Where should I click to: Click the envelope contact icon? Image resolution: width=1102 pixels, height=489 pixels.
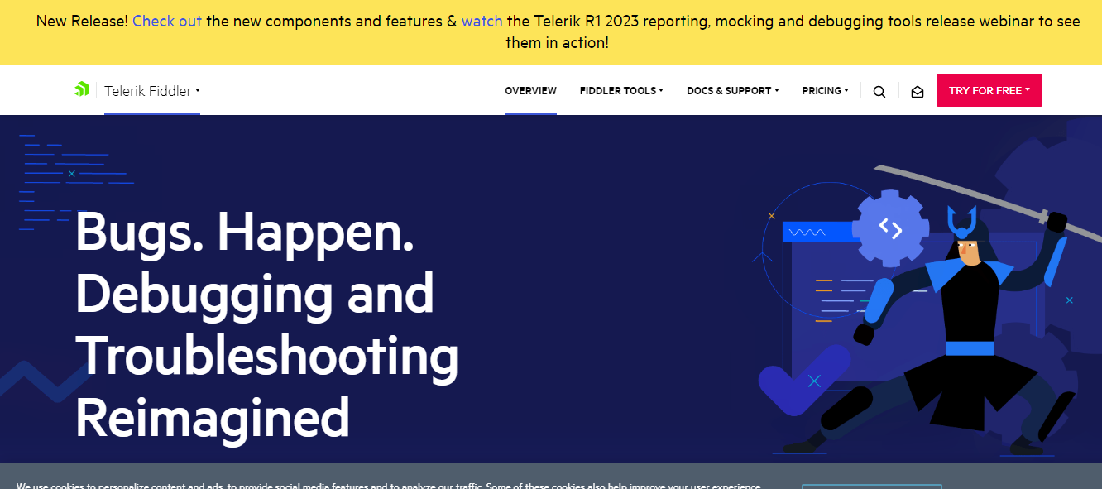pyautogui.click(x=917, y=91)
